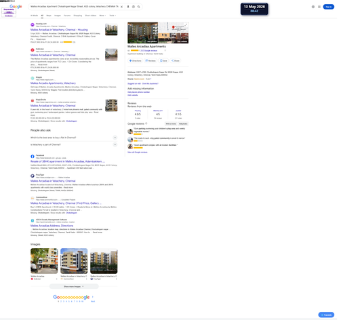The height and width of the screenshot is (320, 339).
Task: Click the Mappls teal favicon
Action: pos(33,78)
